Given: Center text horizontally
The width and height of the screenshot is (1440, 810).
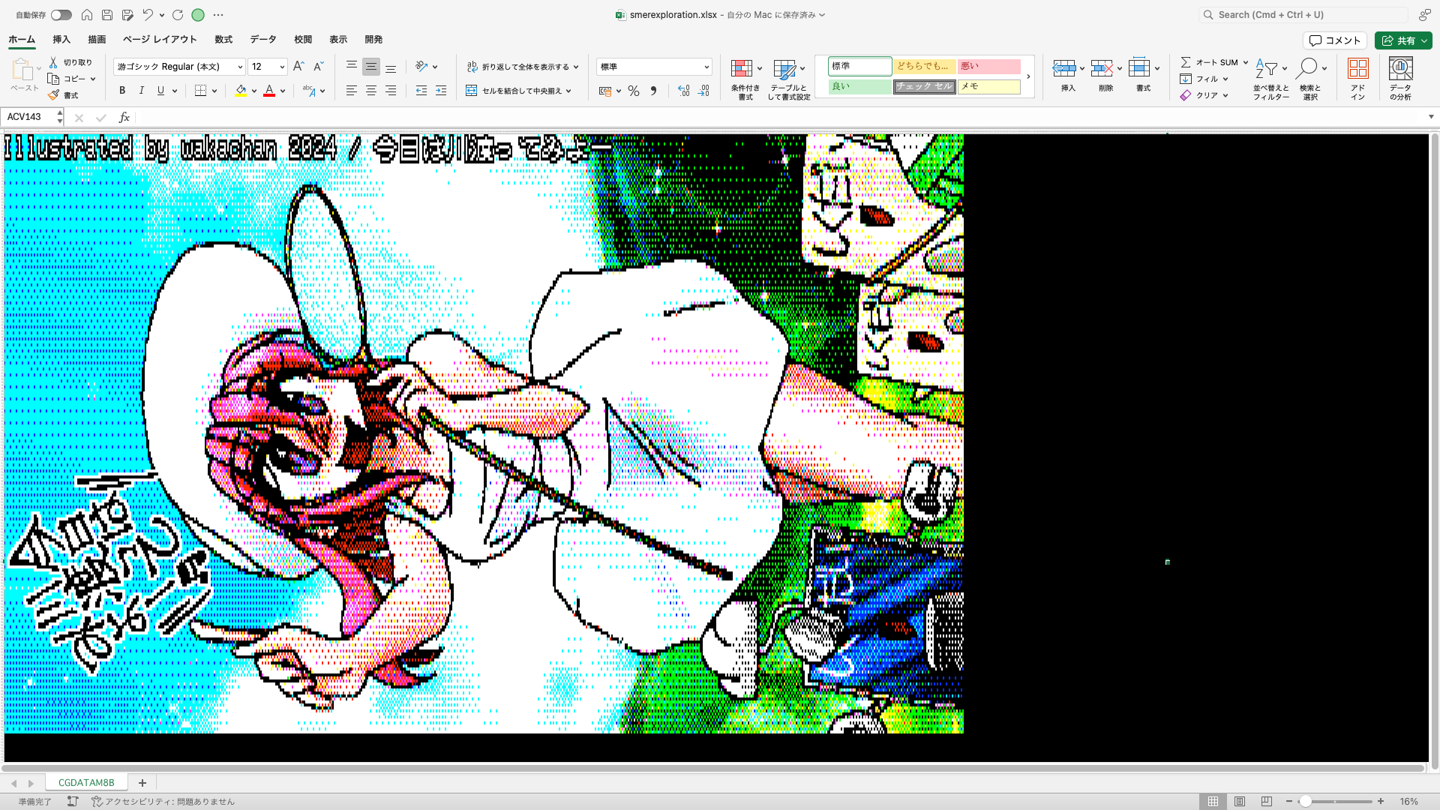Looking at the screenshot, I should pos(371,91).
